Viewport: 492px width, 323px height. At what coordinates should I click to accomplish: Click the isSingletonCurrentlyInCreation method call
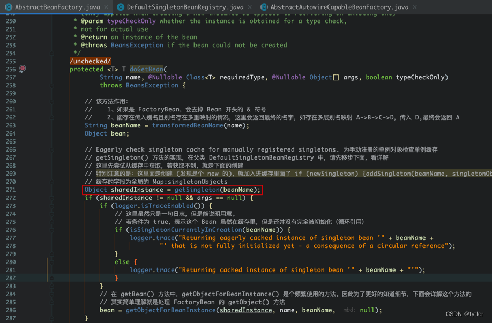pos(186,230)
